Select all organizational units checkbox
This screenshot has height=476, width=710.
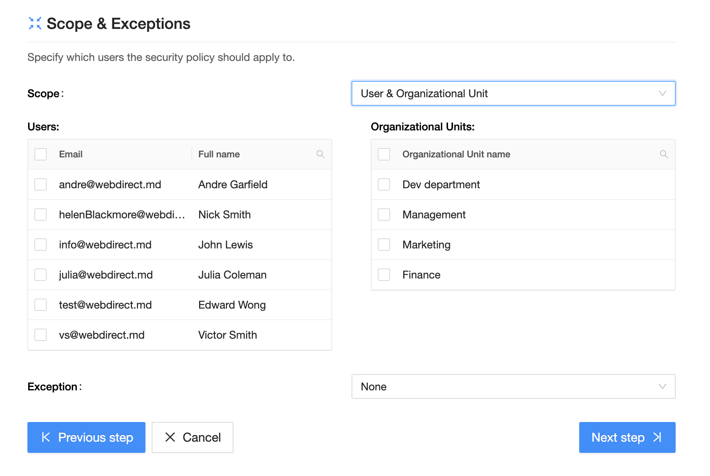(x=384, y=154)
